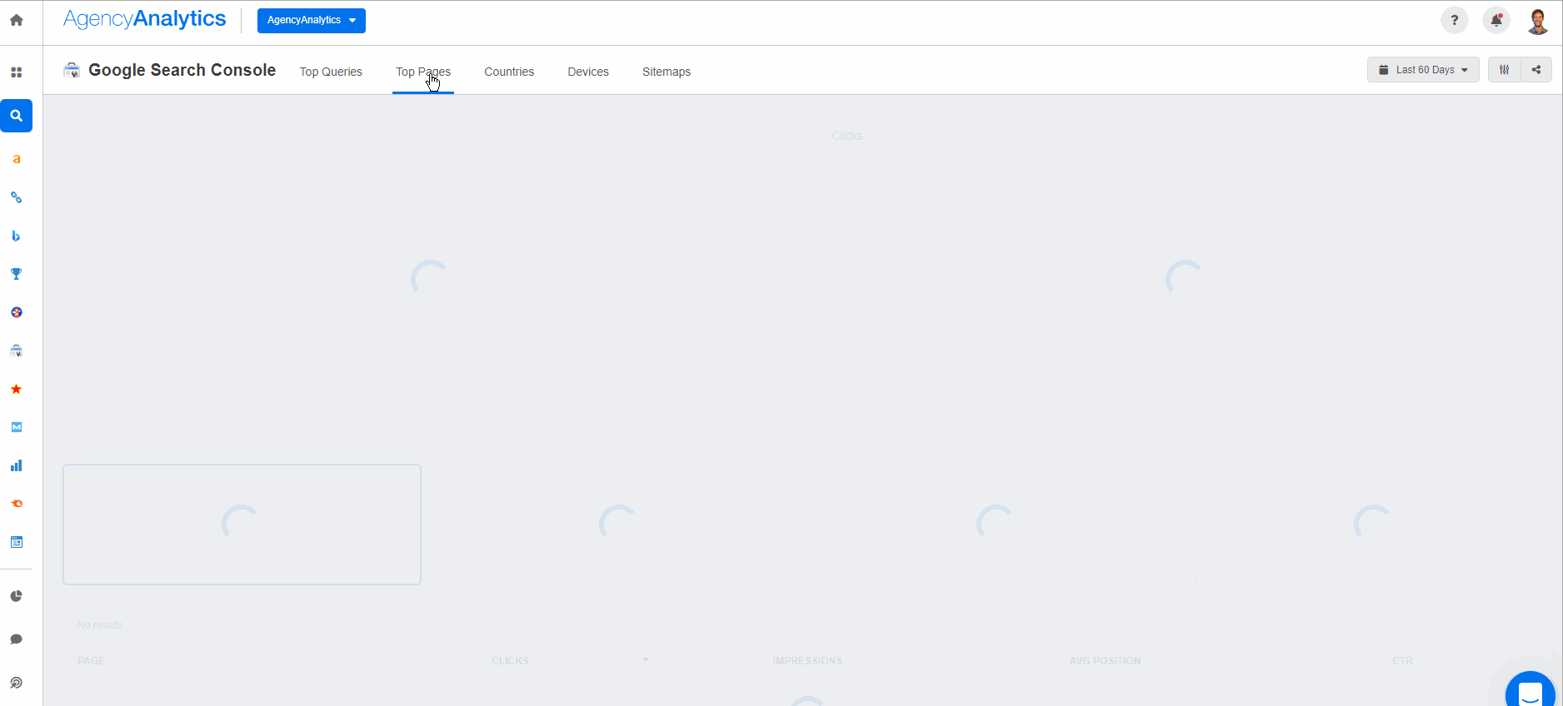Sort by the CLICKS column arrow

pos(646,660)
